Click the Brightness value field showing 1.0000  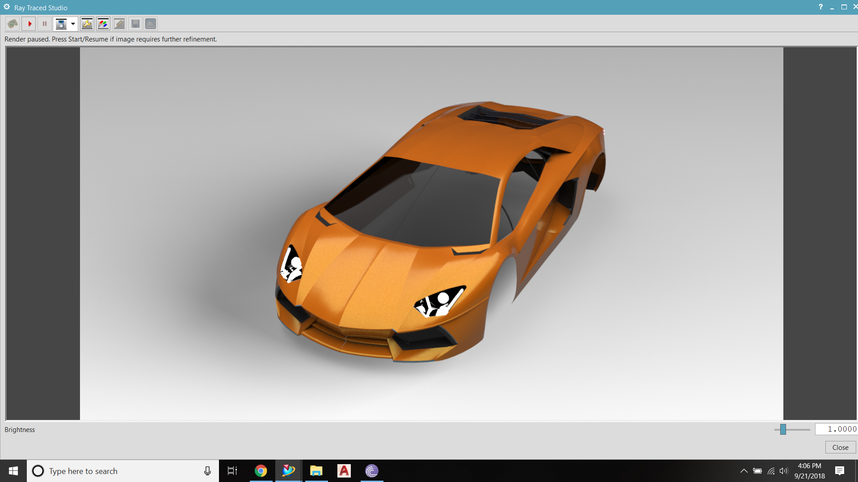[836, 429]
